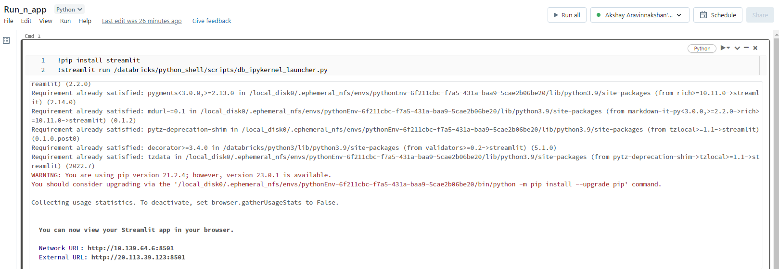Click the Give feedback link
Image resolution: width=779 pixels, height=269 pixels.
(212, 21)
